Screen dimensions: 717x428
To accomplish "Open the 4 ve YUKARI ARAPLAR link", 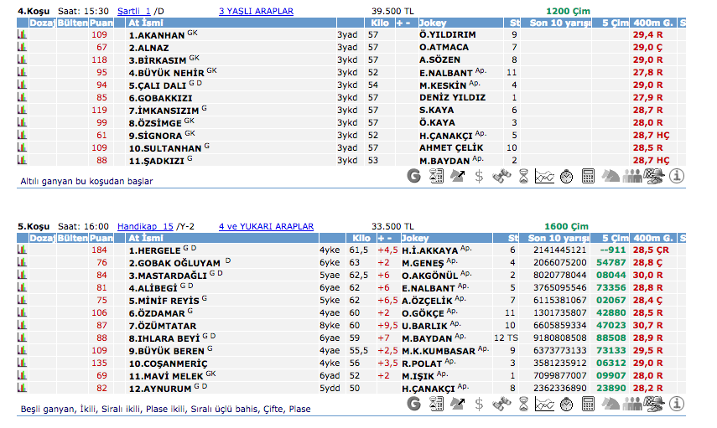I will (266, 226).
